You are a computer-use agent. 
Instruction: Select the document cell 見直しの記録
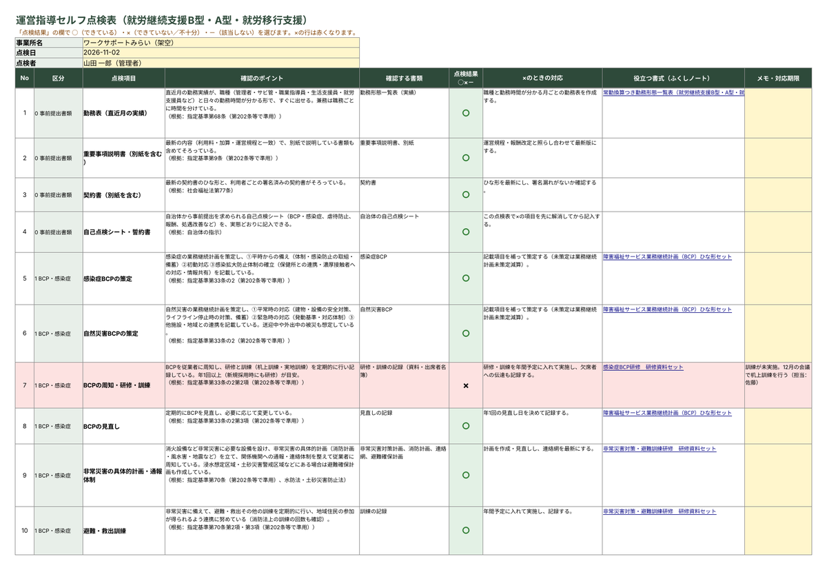point(404,426)
